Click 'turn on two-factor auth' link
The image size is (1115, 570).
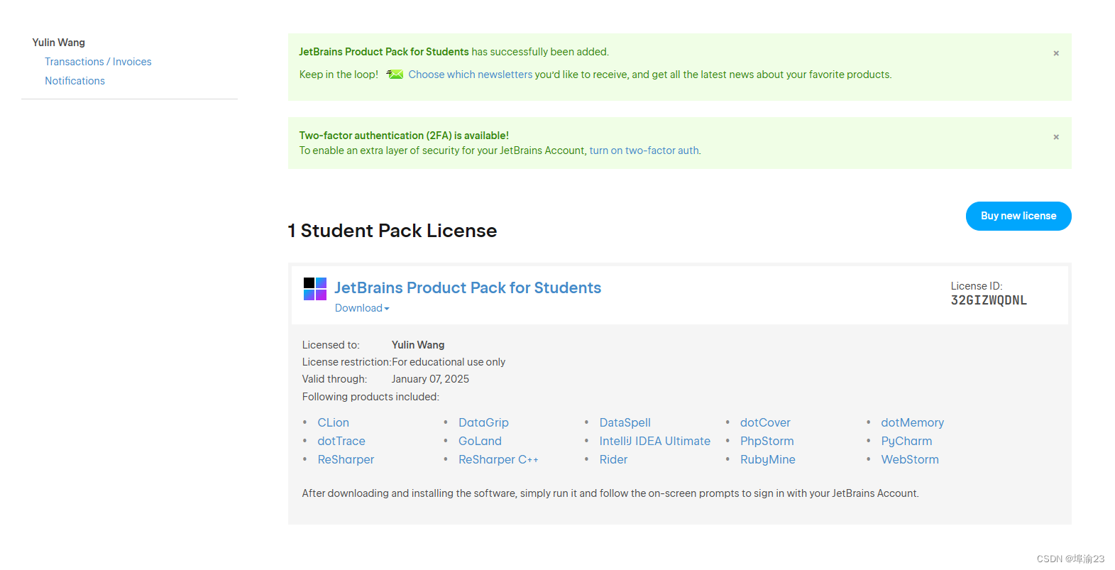point(644,150)
